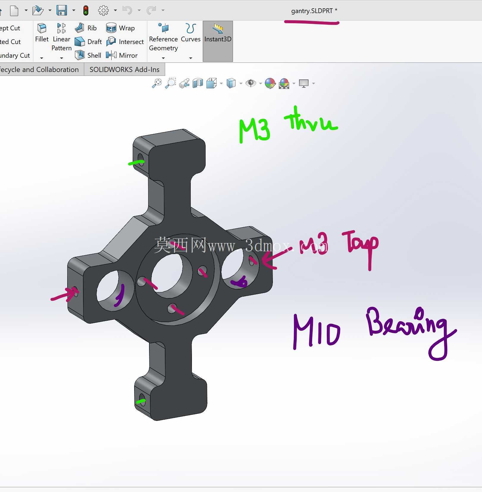Click the Open file icon
The width and height of the screenshot is (482, 492).
tap(37, 10)
